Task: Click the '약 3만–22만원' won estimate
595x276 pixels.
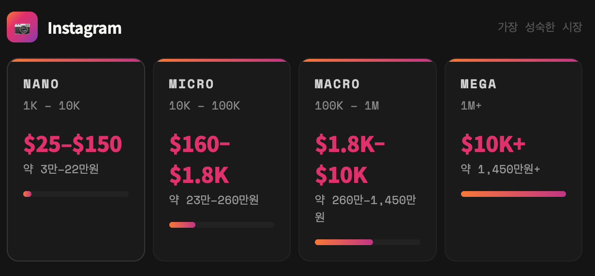Action: click(x=61, y=169)
